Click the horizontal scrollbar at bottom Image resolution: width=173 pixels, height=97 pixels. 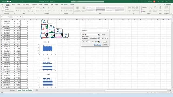click(137, 90)
